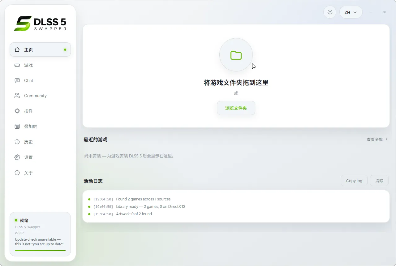Click the 尚未安装 empty-state message
396x266 pixels.
tap(130, 156)
